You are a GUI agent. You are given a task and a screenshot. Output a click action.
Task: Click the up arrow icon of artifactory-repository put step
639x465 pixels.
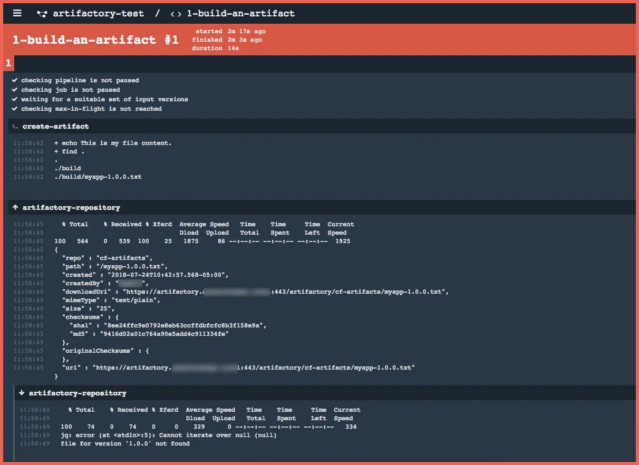tap(15, 208)
